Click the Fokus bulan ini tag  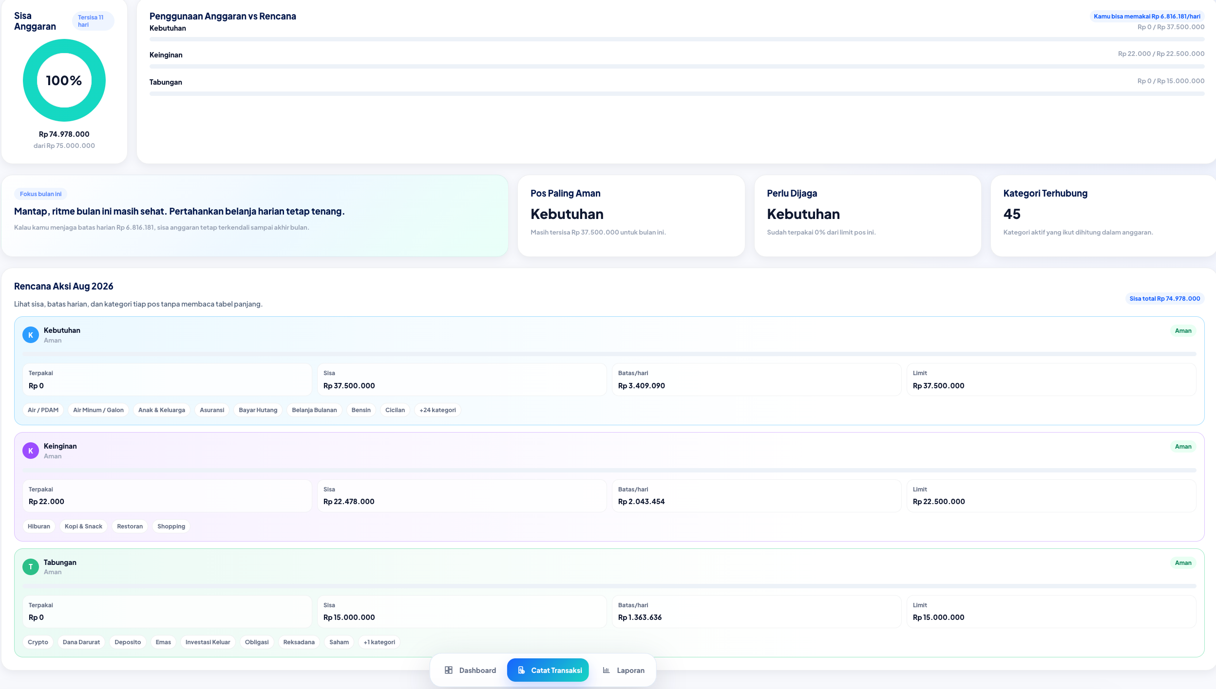tap(41, 194)
